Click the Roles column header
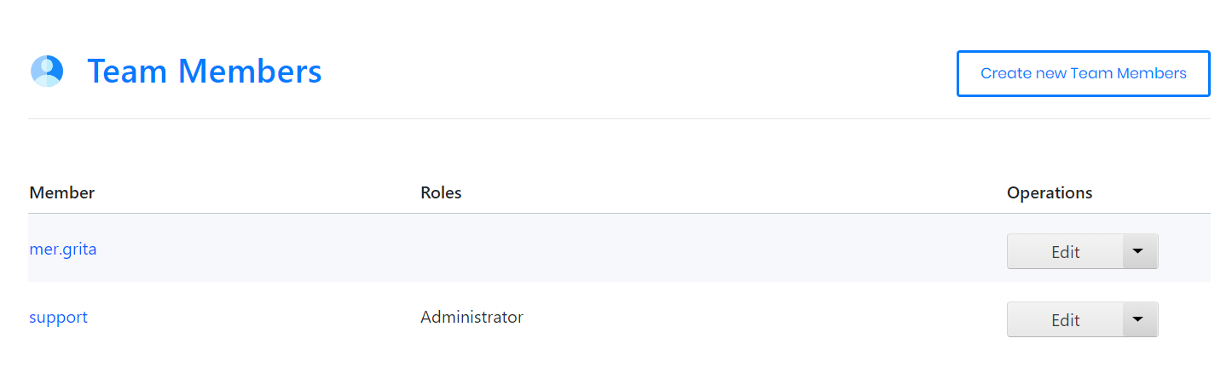 point(441,193)
